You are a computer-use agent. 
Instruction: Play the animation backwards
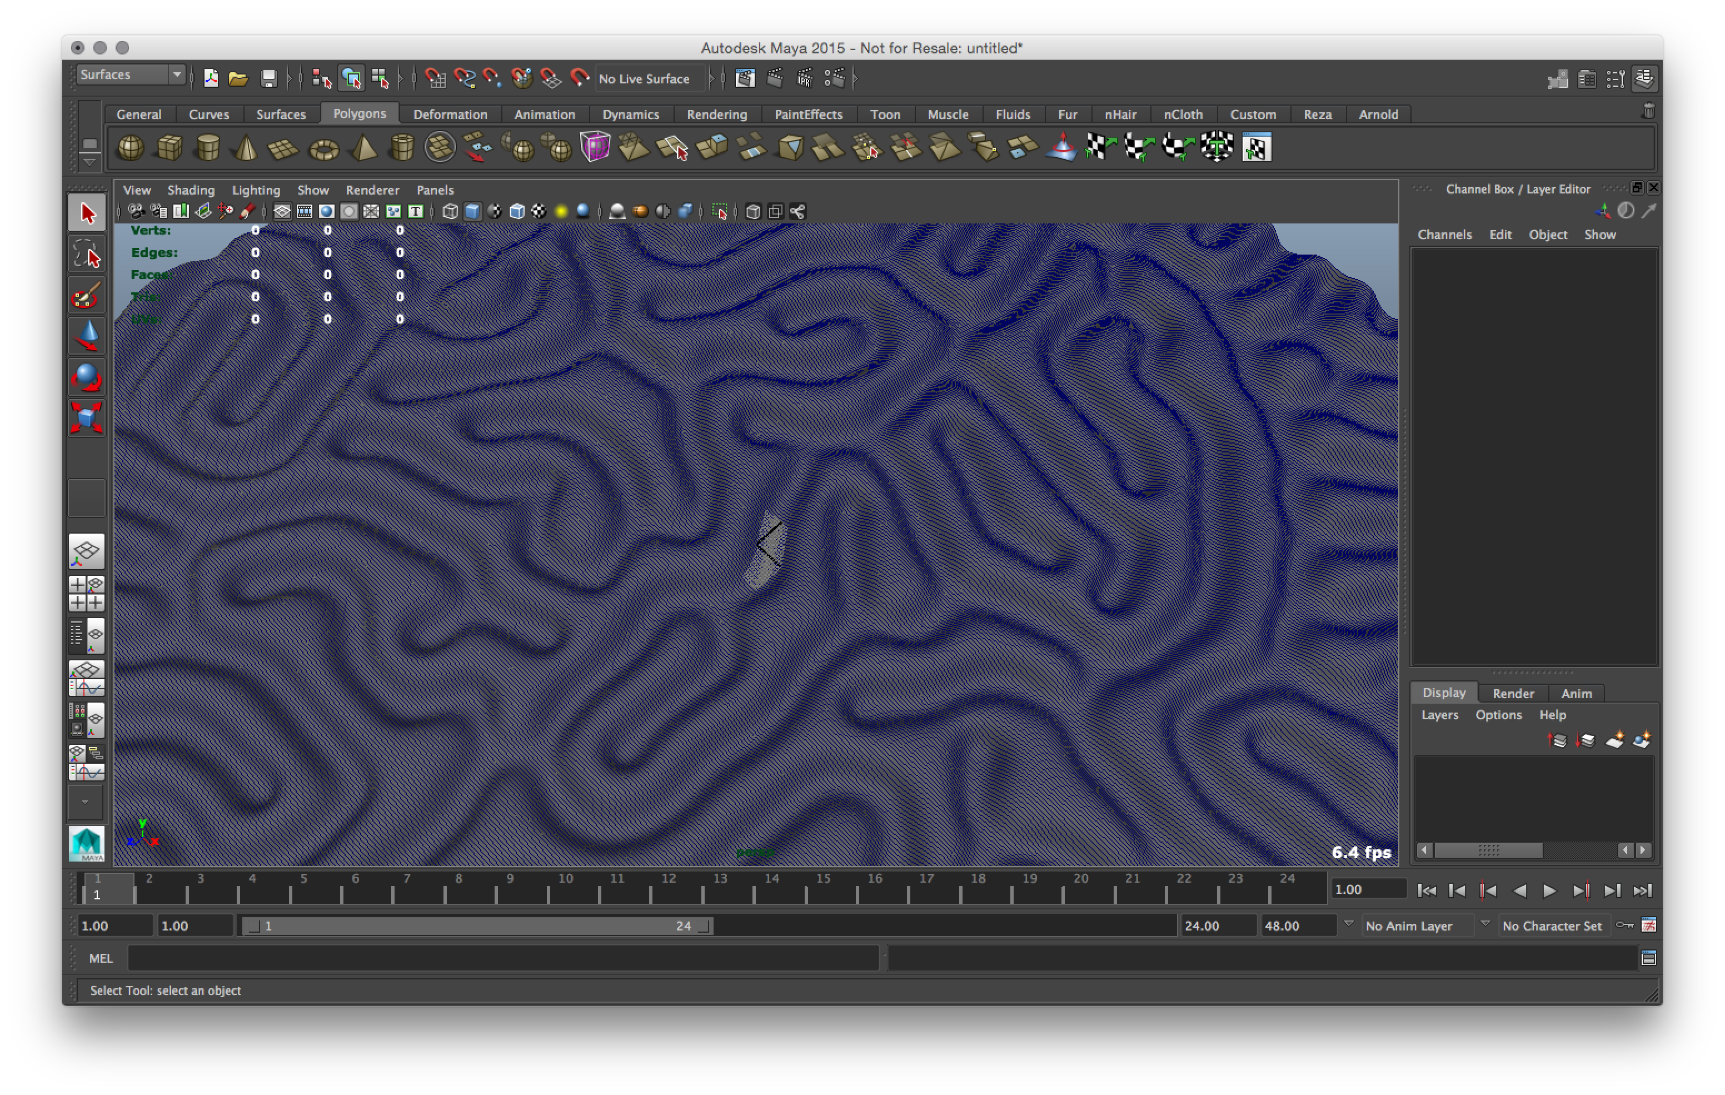pos(1519,890)
